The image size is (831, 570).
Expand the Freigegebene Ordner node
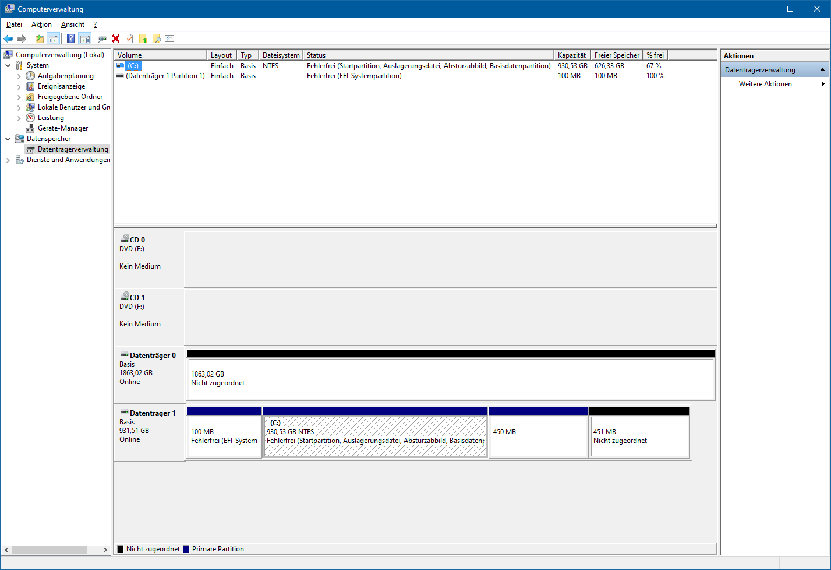point(19,97)
